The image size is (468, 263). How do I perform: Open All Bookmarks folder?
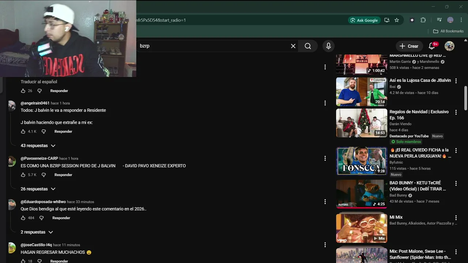(448, 31)
